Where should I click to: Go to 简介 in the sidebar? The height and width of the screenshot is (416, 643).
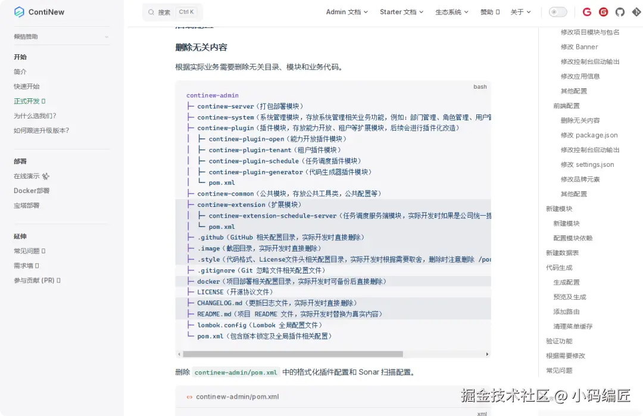tap(20, 72)
